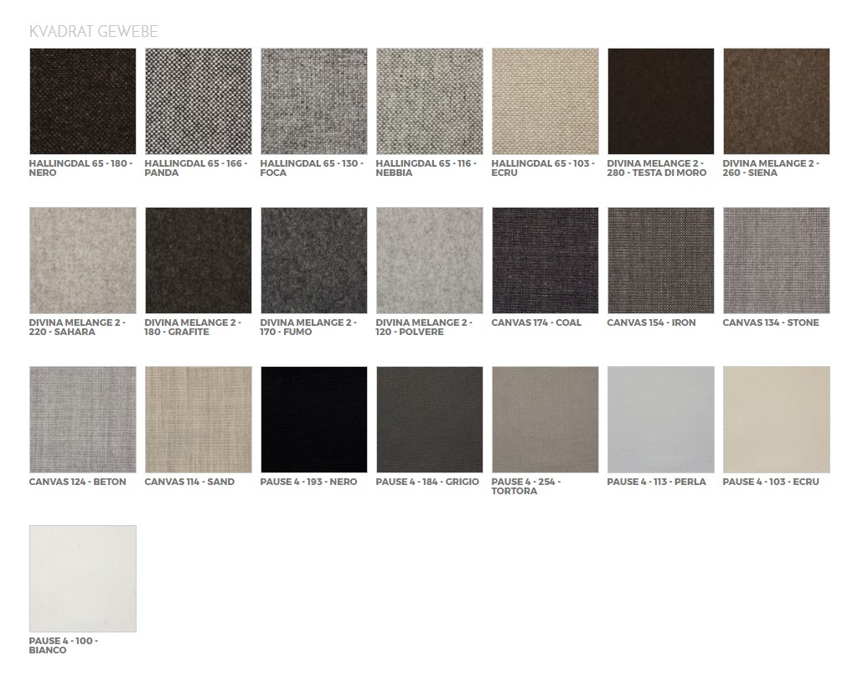The width and height of the screenshot is (863, 676).
Task: Click the Canvas 174 - Coal fabric swatch
Action: (x=545, y=260)
